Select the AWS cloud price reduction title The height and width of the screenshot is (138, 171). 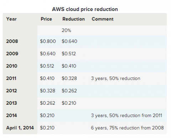[85, 9]
